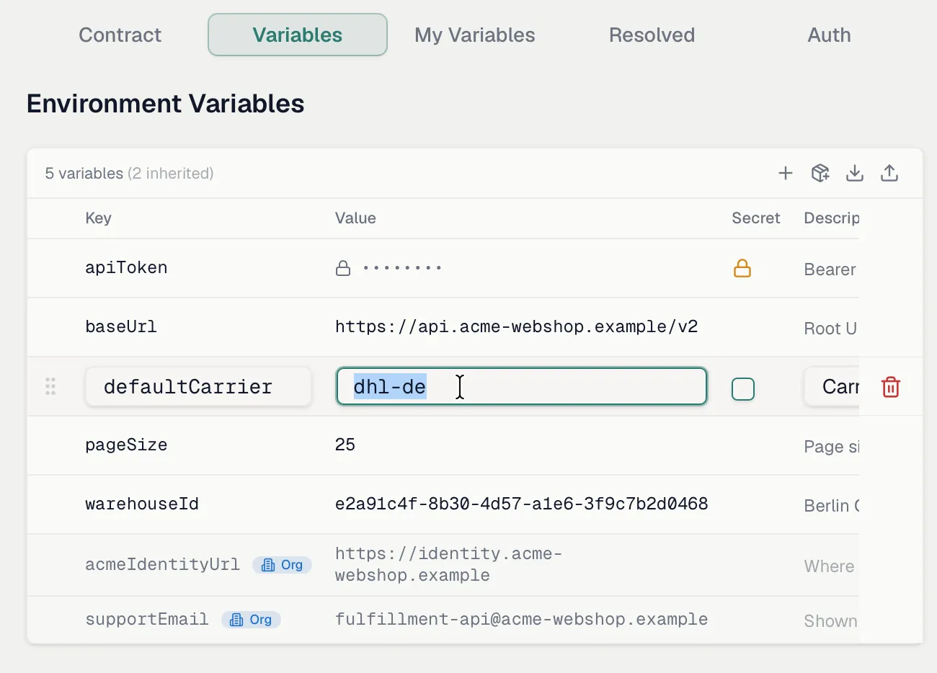This screenshot has width=937, height=673.
Task: Click the download icon in variables toolbar
Action: click(855, 173)
